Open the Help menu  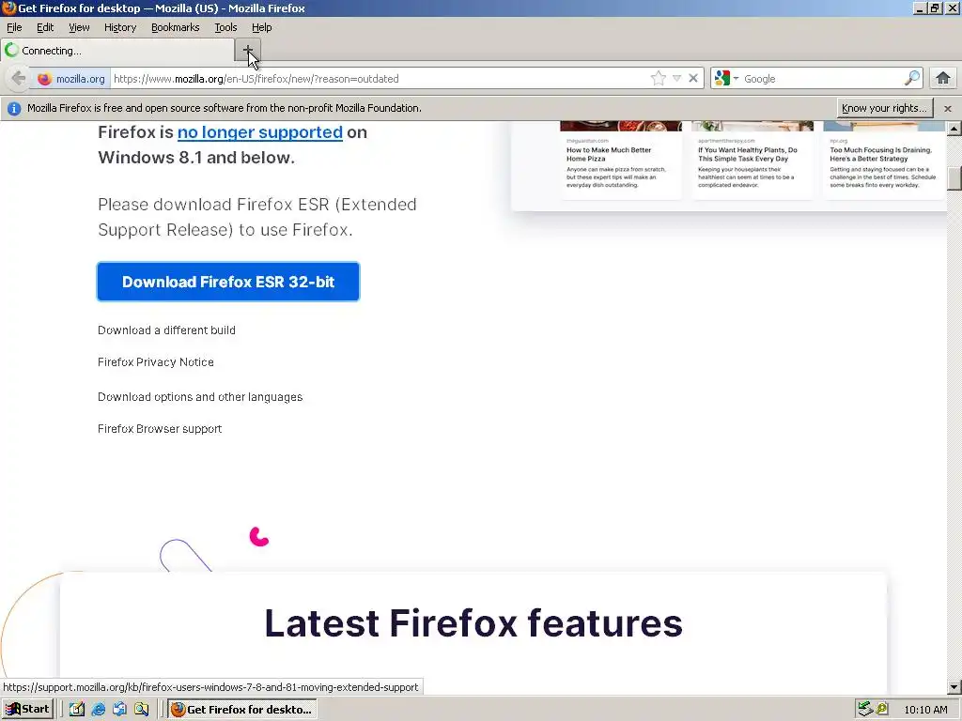pyautogui.click(x=261, y=27)
